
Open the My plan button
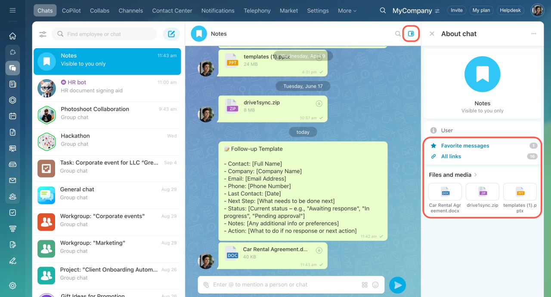point(481,10)
